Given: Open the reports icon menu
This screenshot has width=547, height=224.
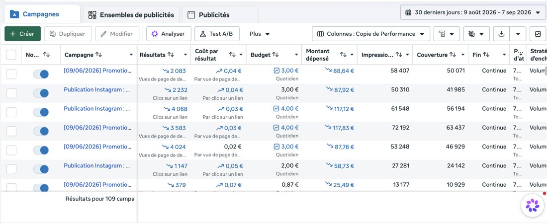Looking at the screenshot, I should (x=476, y=34).
